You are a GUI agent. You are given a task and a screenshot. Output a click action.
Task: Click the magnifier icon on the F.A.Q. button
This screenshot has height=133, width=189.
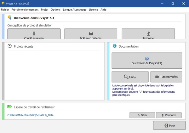(x=126, y=77)
